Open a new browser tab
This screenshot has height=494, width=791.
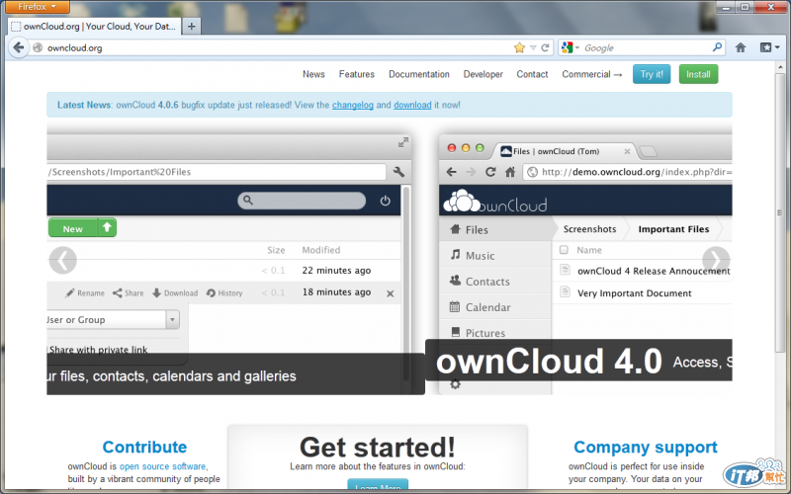point(191,27)
